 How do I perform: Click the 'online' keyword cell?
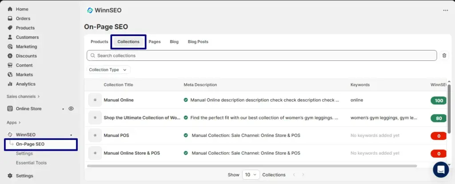pyautogui.click(x=357, y=100)
